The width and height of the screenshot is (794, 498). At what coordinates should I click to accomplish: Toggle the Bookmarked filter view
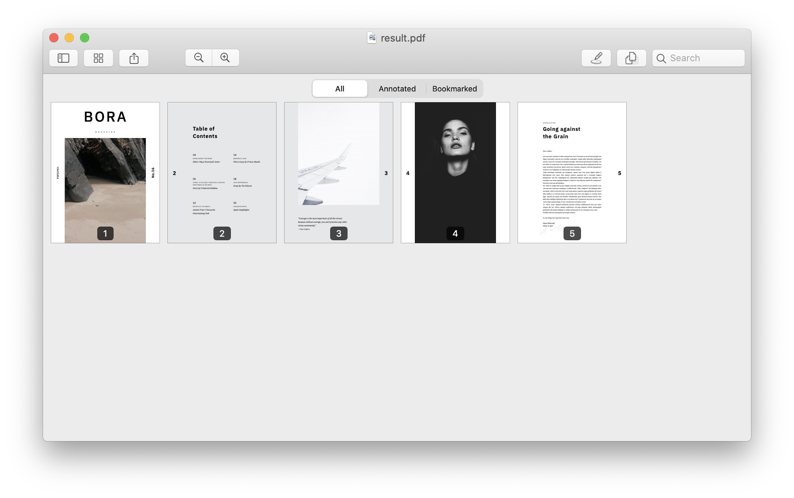455,89
